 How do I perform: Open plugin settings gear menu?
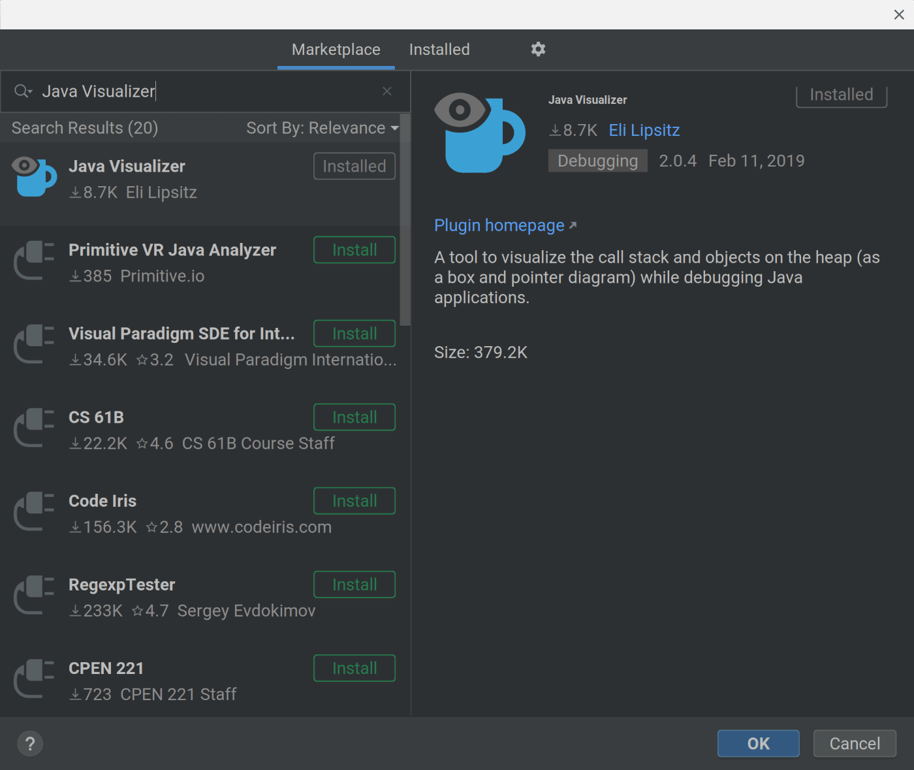[538, 49]
